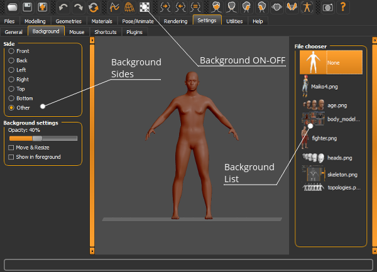
Task: Select the Front side radio button
Action: [x=11, y=51]
